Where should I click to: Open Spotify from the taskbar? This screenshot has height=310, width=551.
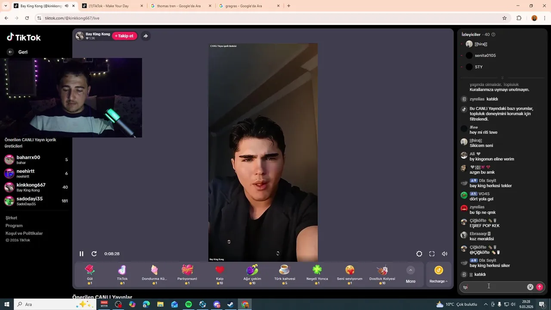[189, 304]
